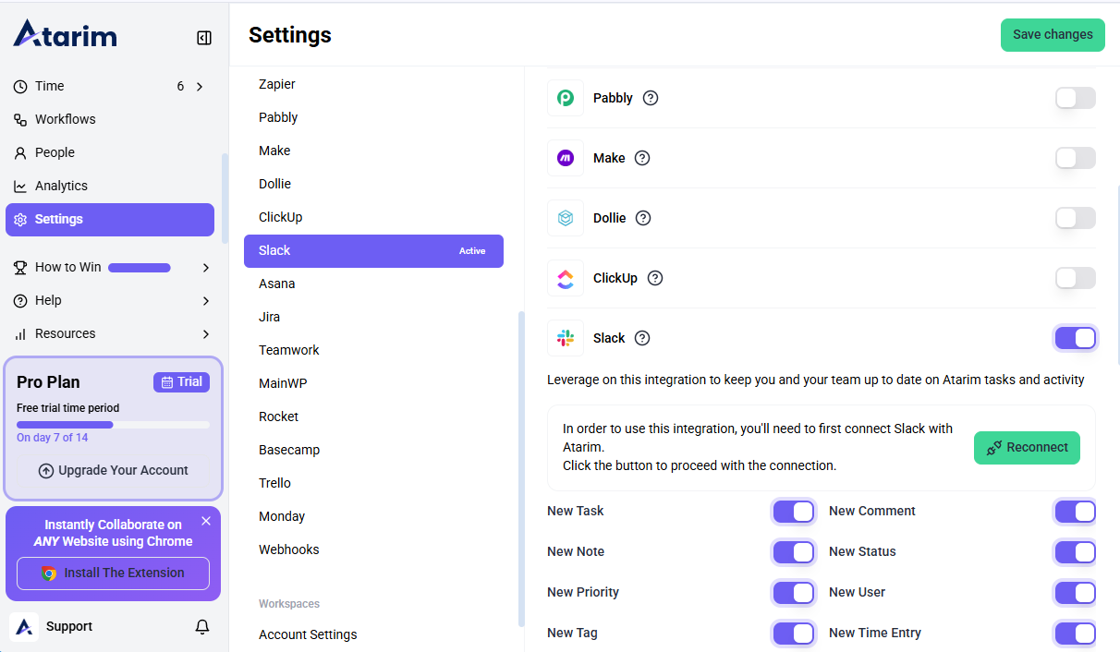Select Asana in the integrations list

277,284
